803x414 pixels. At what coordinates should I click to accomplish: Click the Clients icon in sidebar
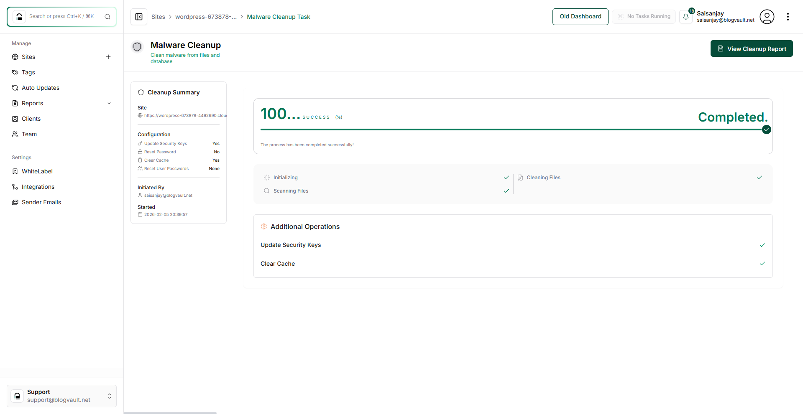(15, 119)
